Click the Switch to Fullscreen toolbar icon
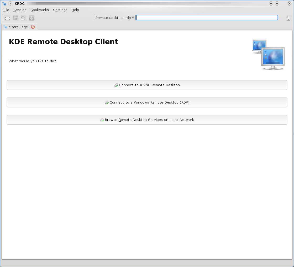Image resolution: width=294 pixels, height=267 pixels. (x=7, y=18)
